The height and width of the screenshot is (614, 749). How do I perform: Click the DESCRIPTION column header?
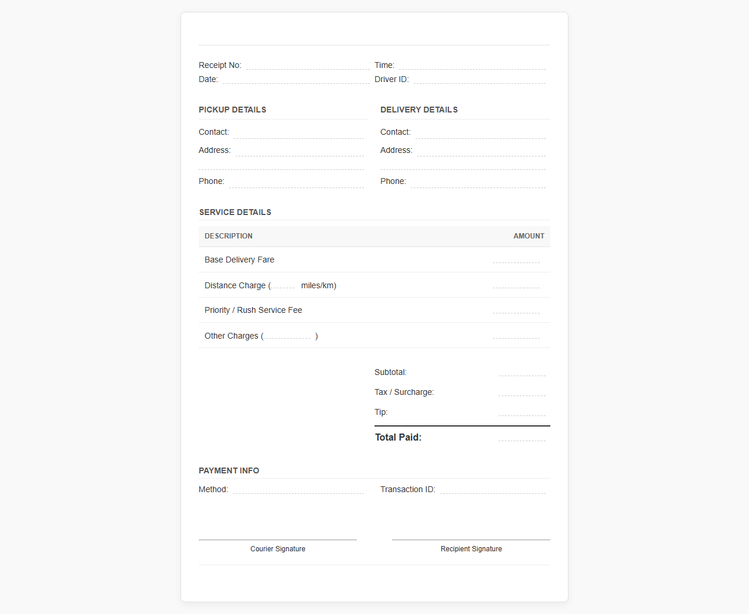[229, 236]
